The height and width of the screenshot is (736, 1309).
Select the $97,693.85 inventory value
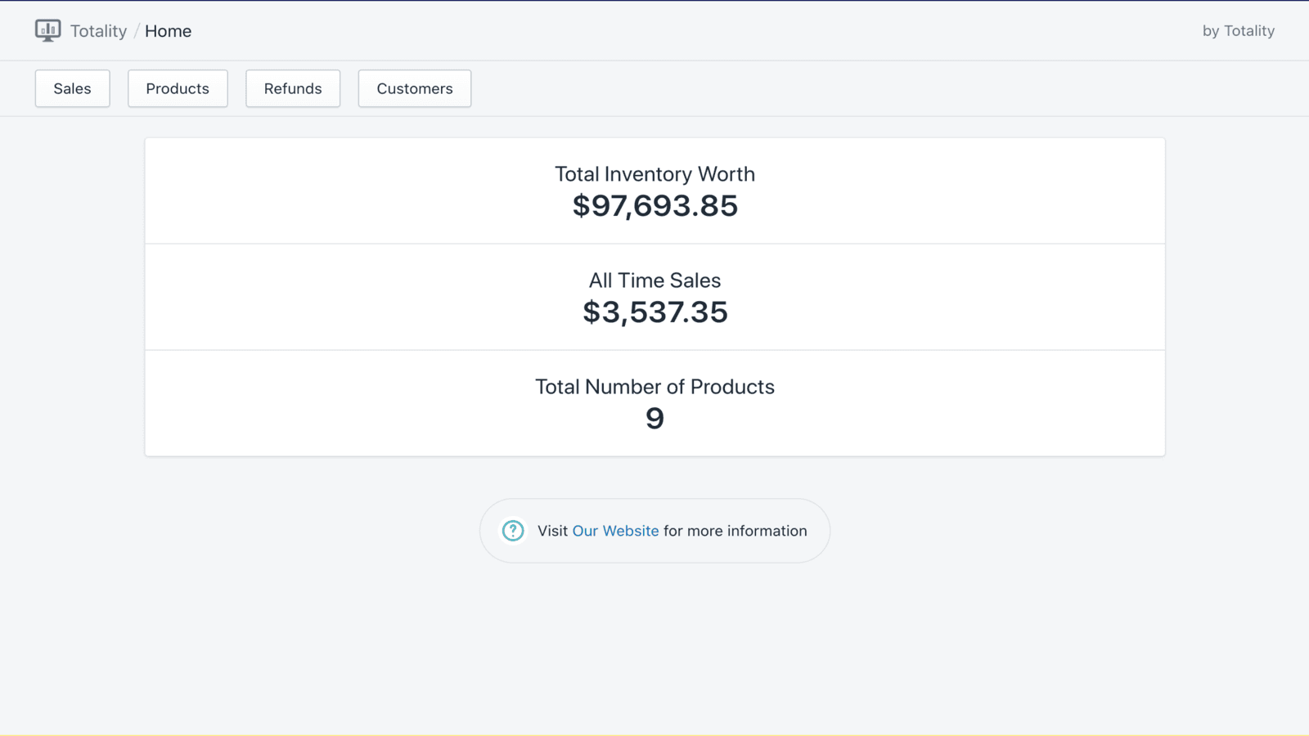654,206
